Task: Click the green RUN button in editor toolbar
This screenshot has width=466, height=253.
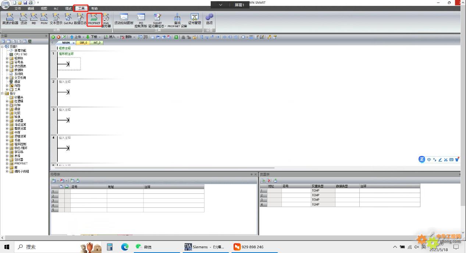Action: (53, 37)
